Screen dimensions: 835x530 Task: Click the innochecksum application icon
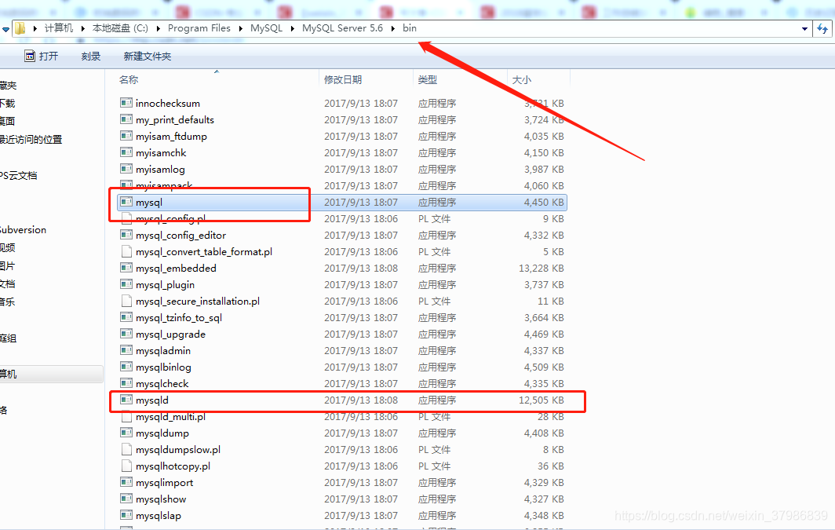[126, 103]
